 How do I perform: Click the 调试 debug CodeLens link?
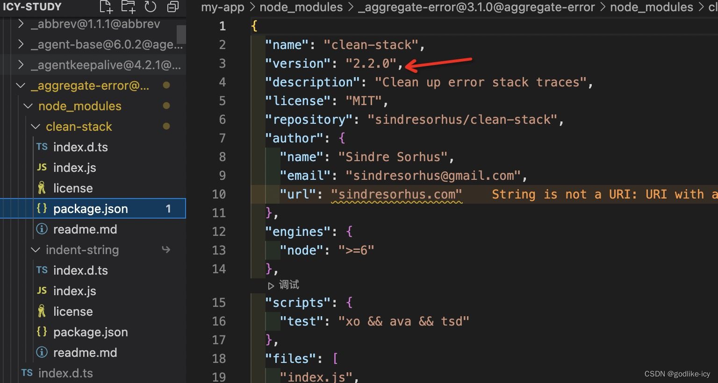pyautogui.click(x=284, y=285)
